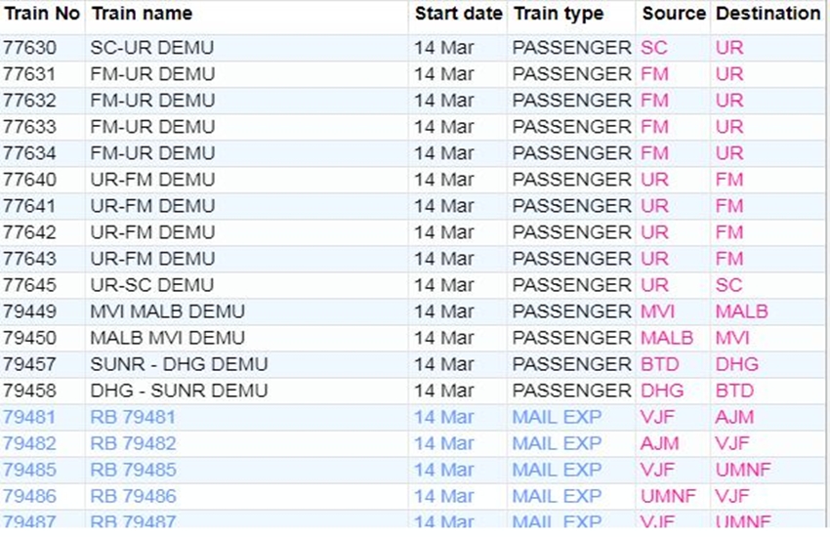
Task: Click the Train No column header
Action: point(41,14)
